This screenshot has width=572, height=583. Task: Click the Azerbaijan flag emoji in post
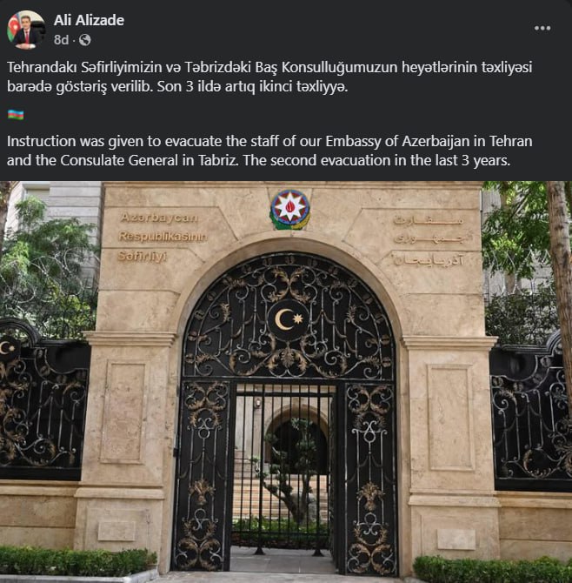point(16,115)
